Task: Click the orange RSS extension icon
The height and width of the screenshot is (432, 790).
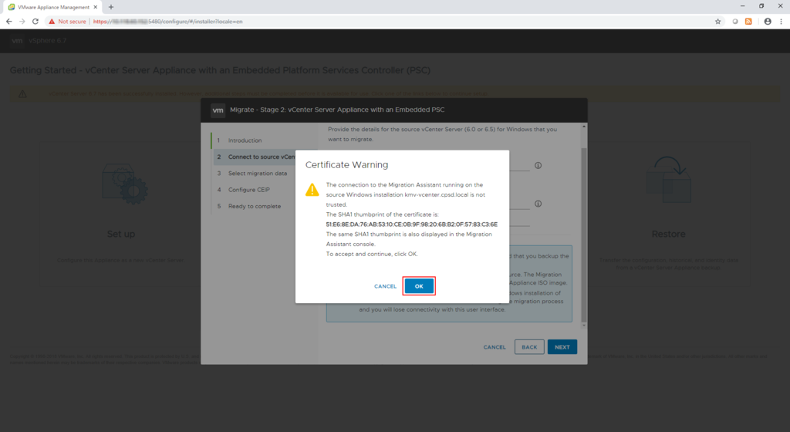Action: [x=748, y=22]
